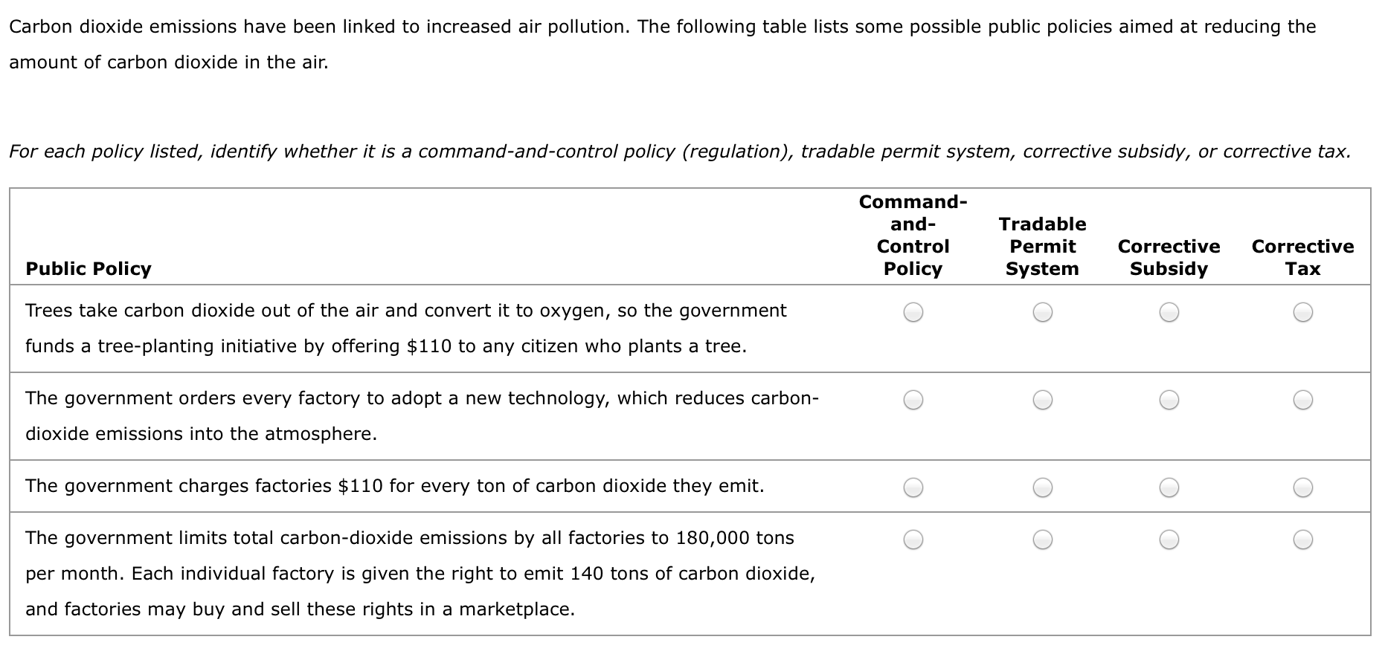Select Corrective Tax for factory technology mandate

coord(1302,401)
